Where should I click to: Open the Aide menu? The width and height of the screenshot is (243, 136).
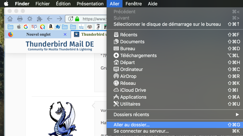pyautogui.click(x=153, y=4)
